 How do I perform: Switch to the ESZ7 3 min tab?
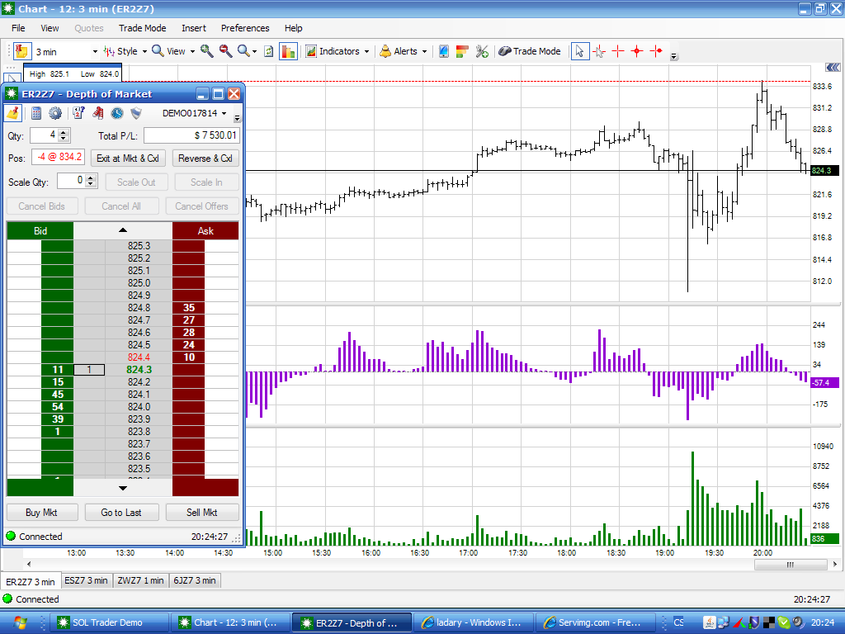86,580
